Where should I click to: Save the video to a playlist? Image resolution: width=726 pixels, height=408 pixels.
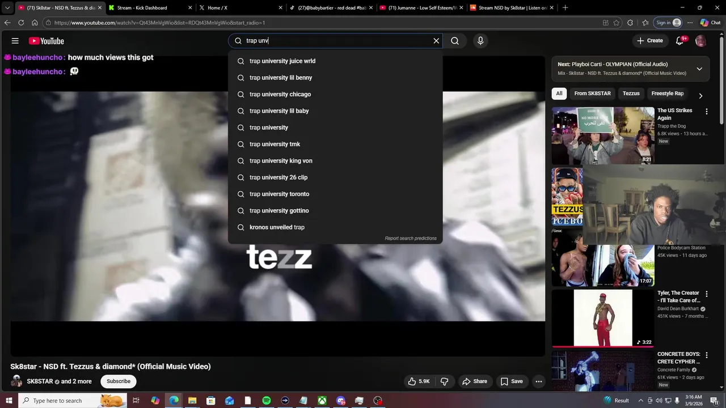pos(512,381)
